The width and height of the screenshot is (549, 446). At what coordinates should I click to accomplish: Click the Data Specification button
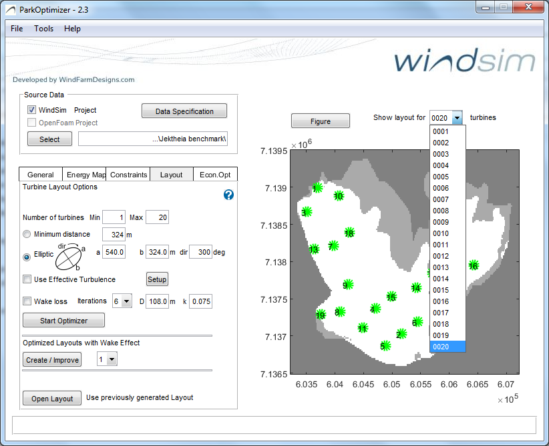pyautogui.click(x=184, y=111)
